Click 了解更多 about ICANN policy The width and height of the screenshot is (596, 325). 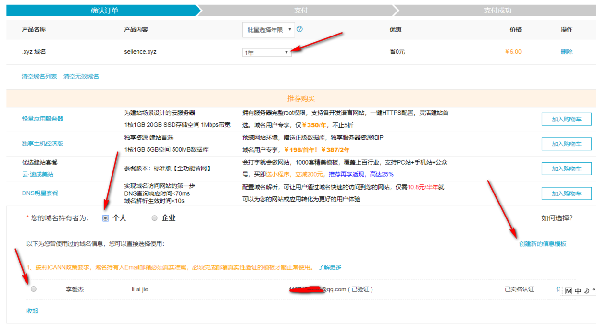point(330,267)
